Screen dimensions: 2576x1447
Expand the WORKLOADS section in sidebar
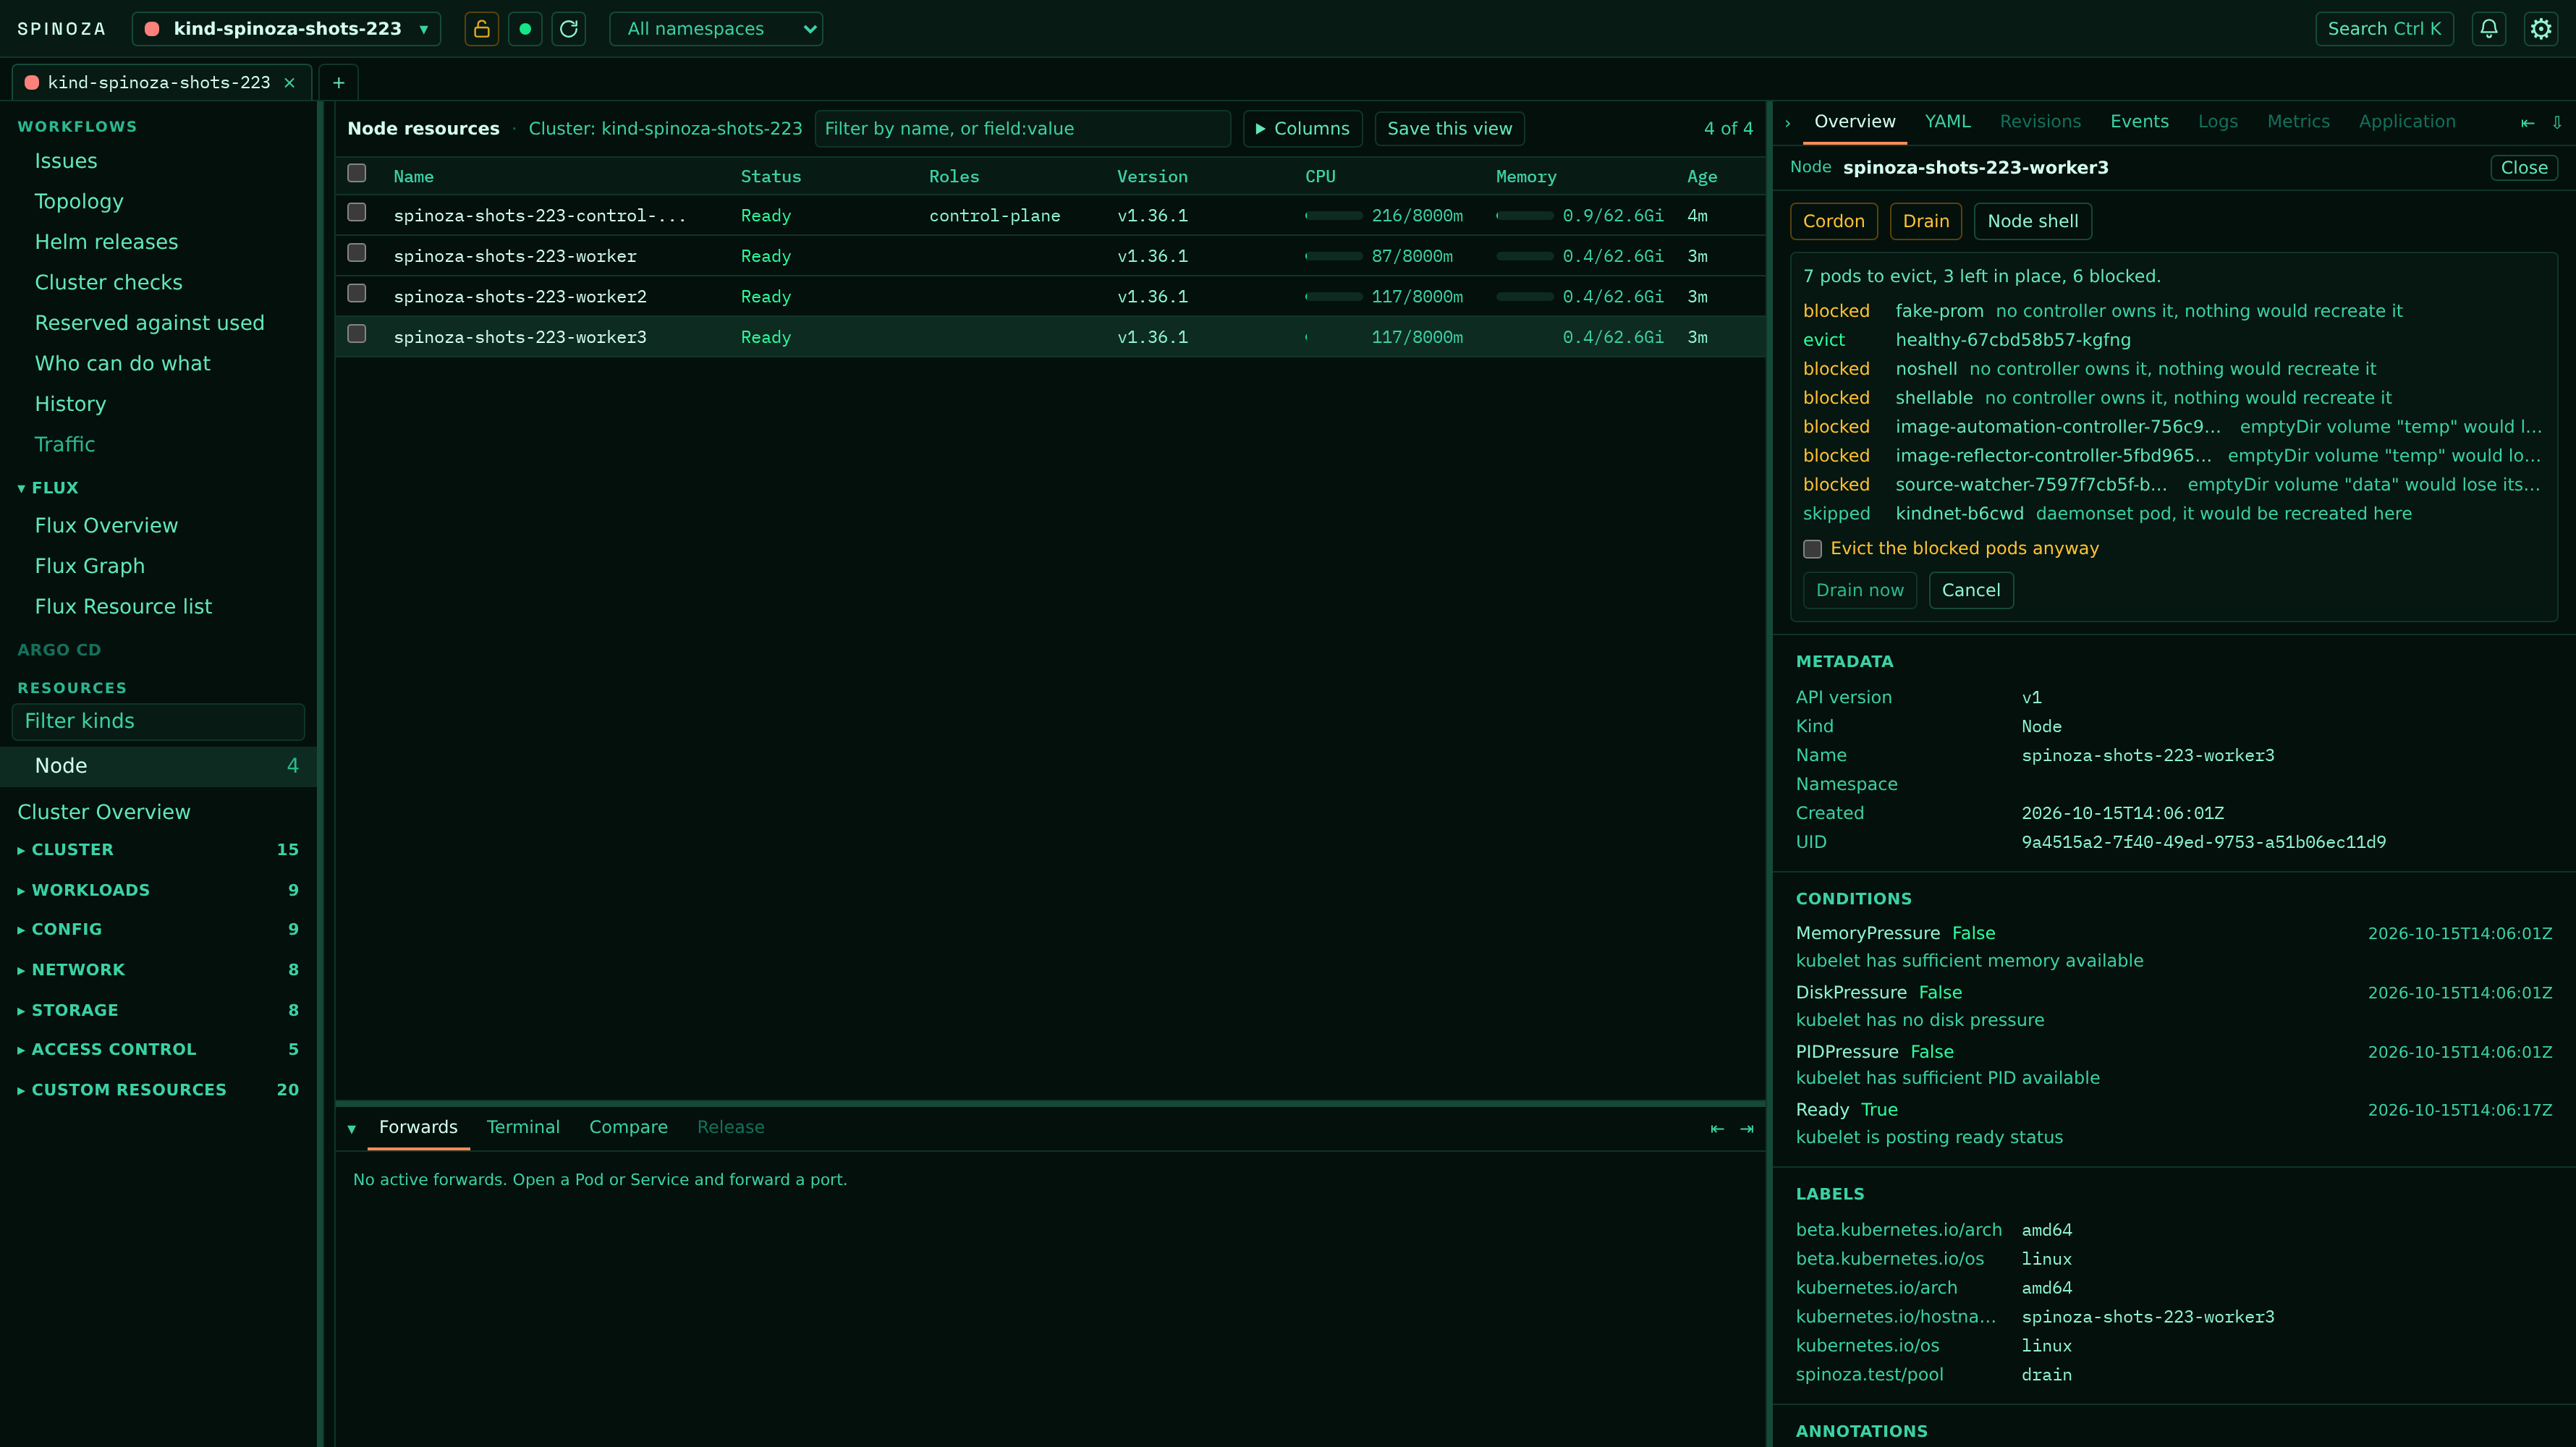coord(90,890)
